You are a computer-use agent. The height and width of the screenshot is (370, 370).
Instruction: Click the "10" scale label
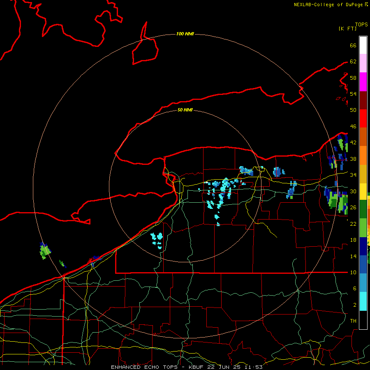pos(353,273)
